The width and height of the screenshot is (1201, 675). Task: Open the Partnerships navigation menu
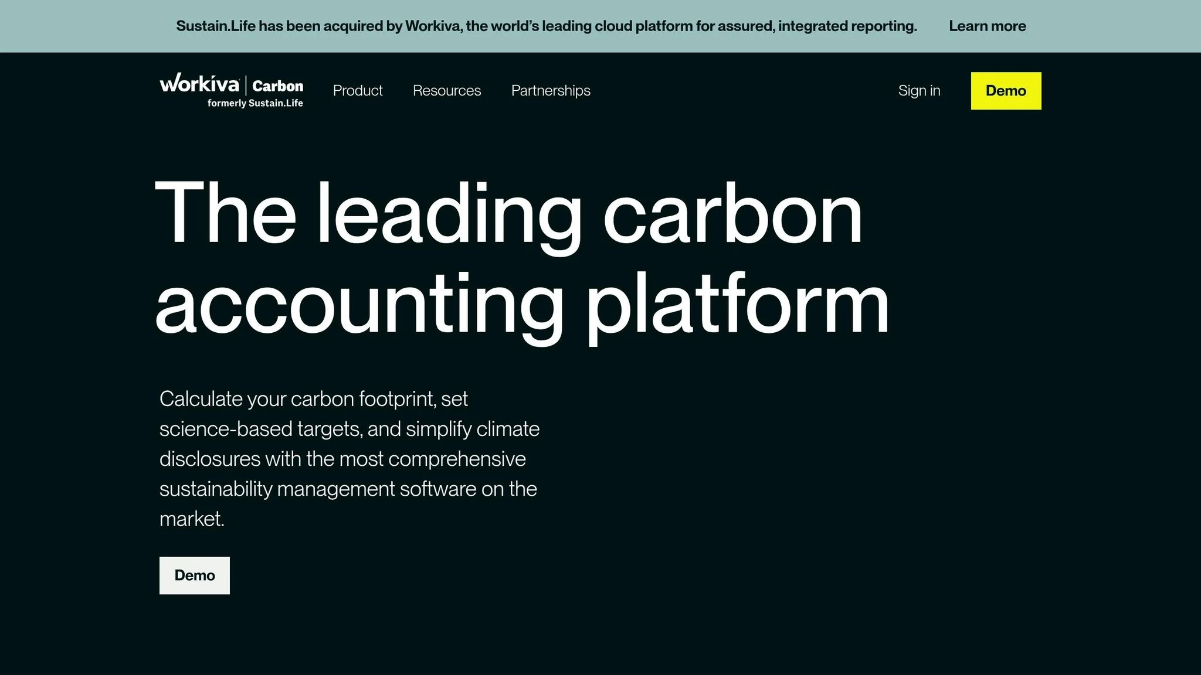[x=551, y=91]
